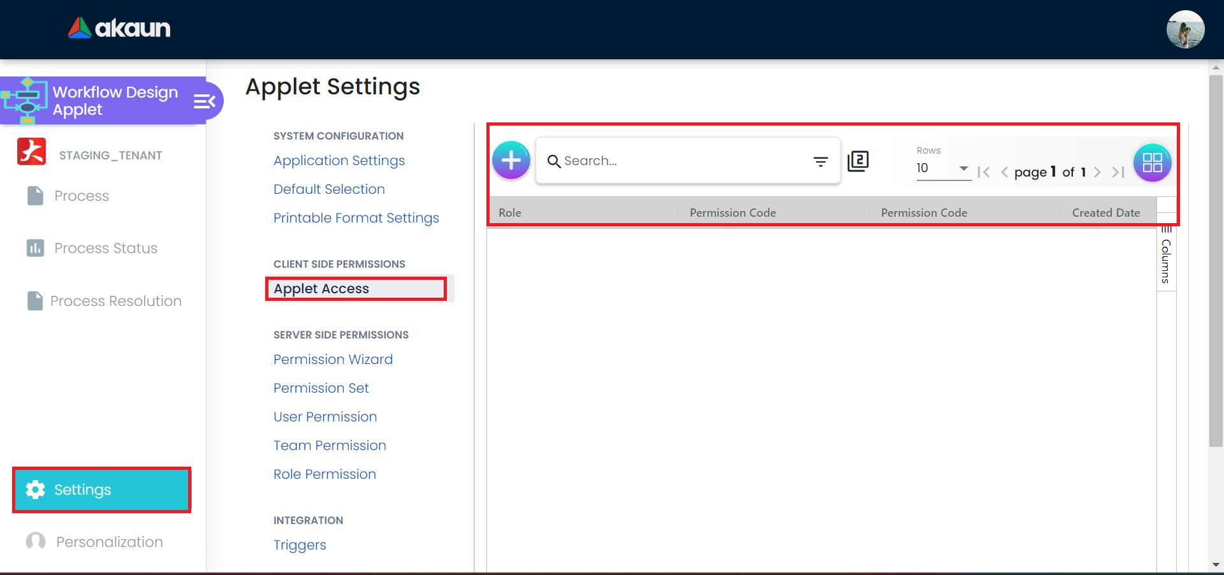The height and width of the screenshot is (575, 1224).
Task: Click the plus add-new button
Action: 511,160
